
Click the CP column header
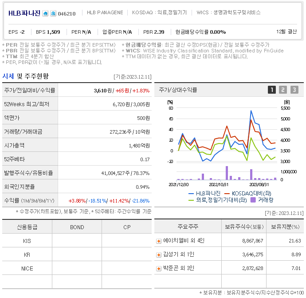coord(127,227)
